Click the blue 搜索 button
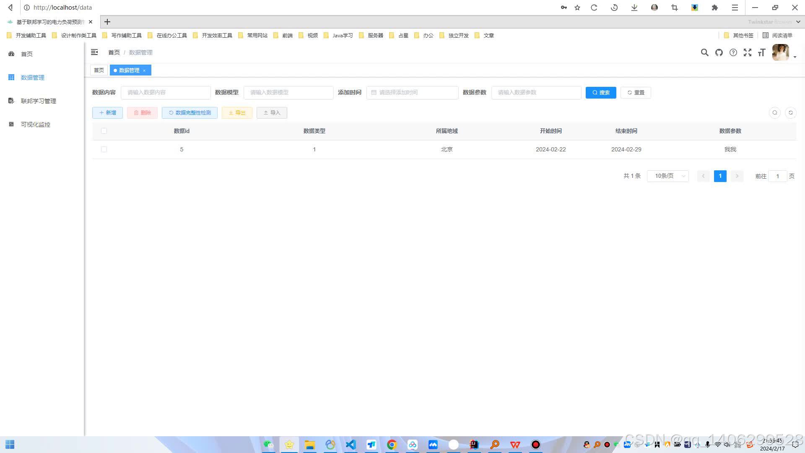 [601, 92]
